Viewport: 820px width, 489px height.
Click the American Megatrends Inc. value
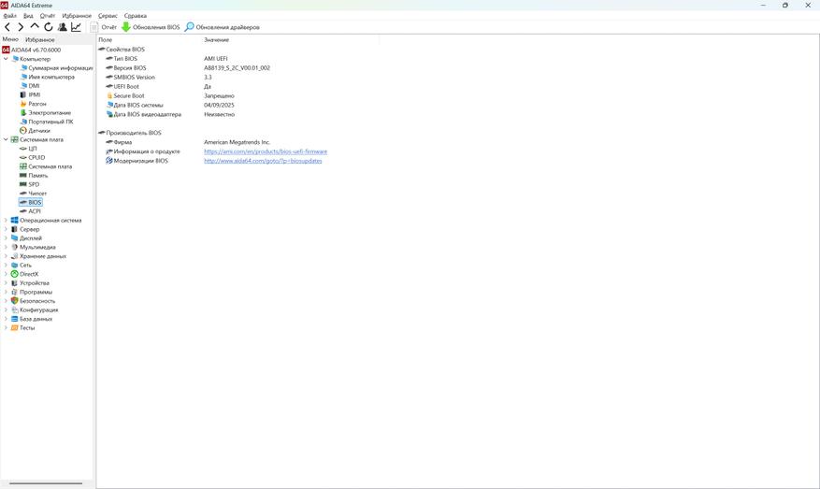(237, 142)
